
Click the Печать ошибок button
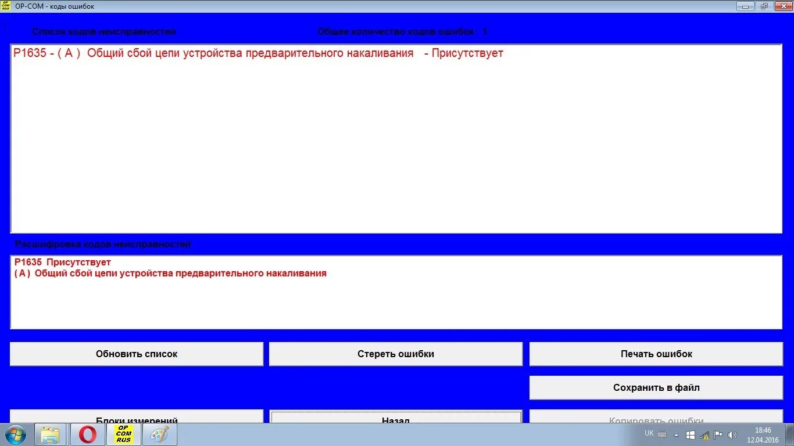tap(656, 354)
